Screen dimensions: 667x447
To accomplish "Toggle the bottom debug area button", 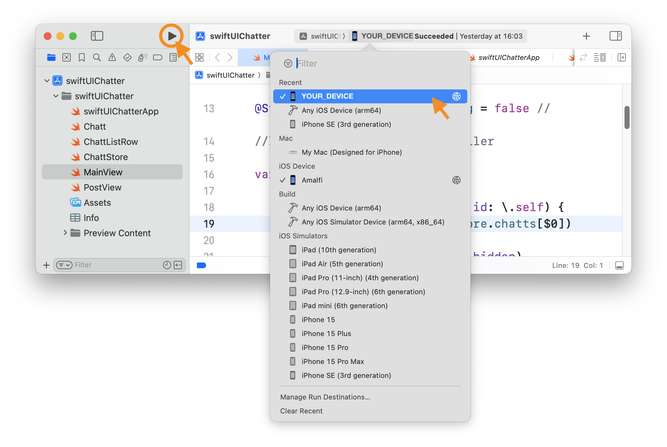I will tap(619, 265).
